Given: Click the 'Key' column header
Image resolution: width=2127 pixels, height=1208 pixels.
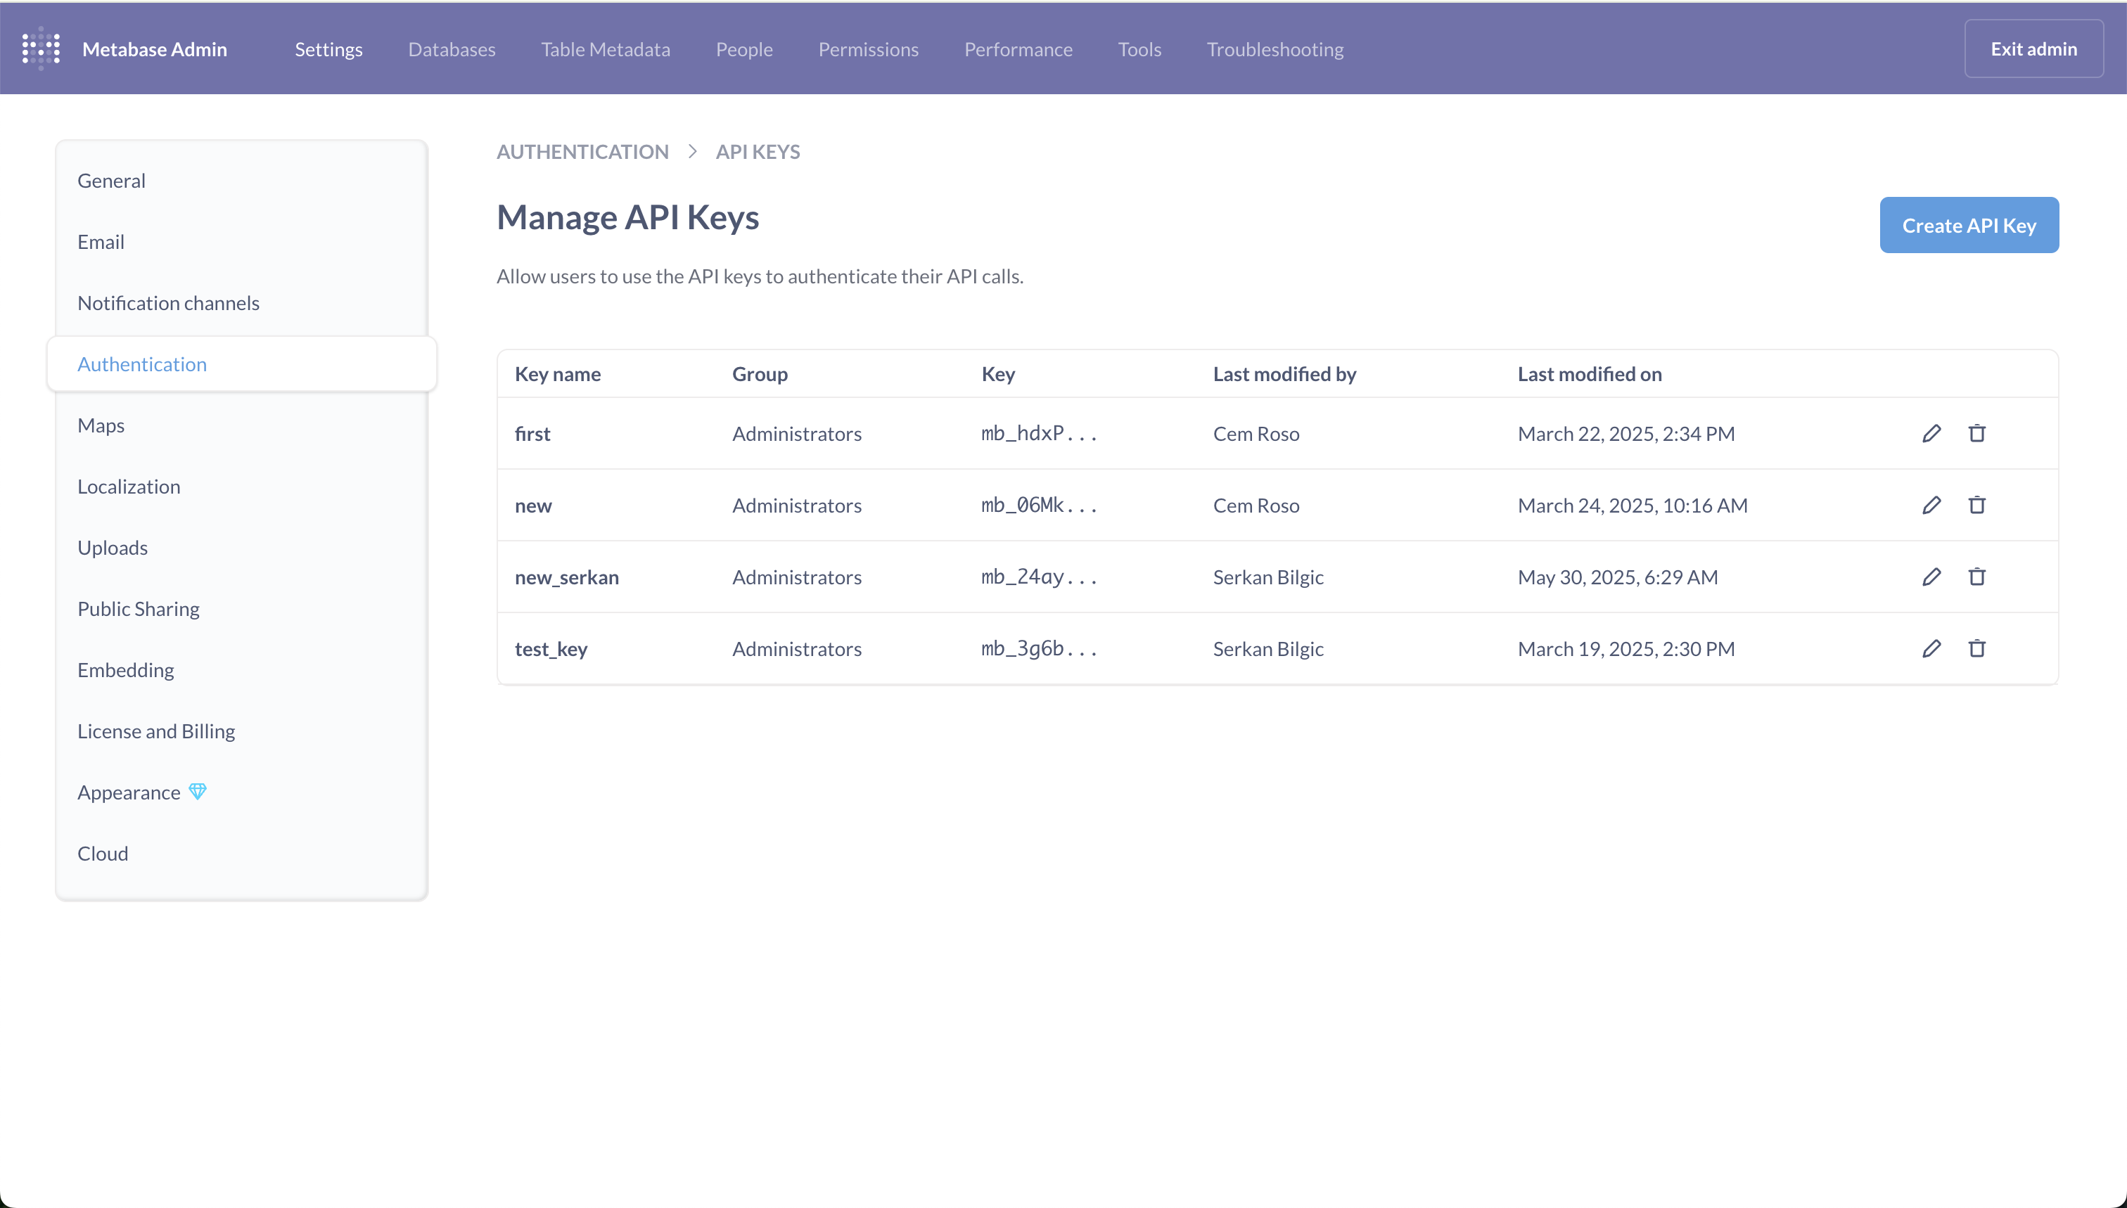Looking at the screenshot, I should pyautogui.click(x=998, y=374).
